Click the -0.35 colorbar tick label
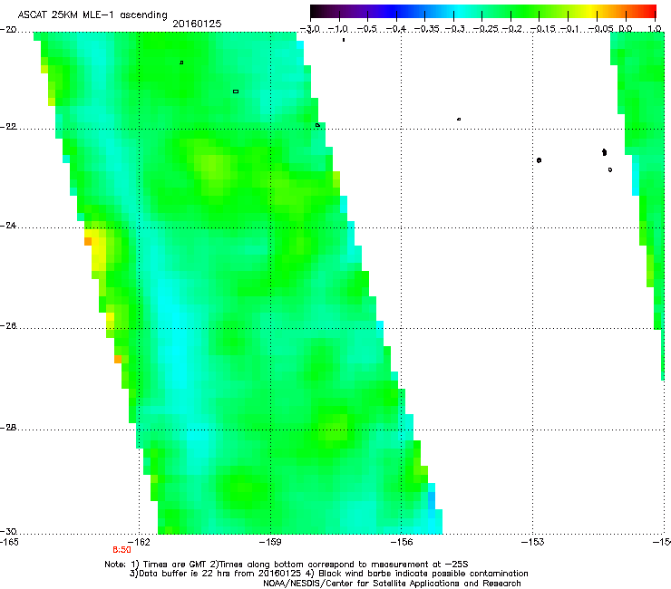The width and height of the screenshot is (671, 589). [429, 29]
